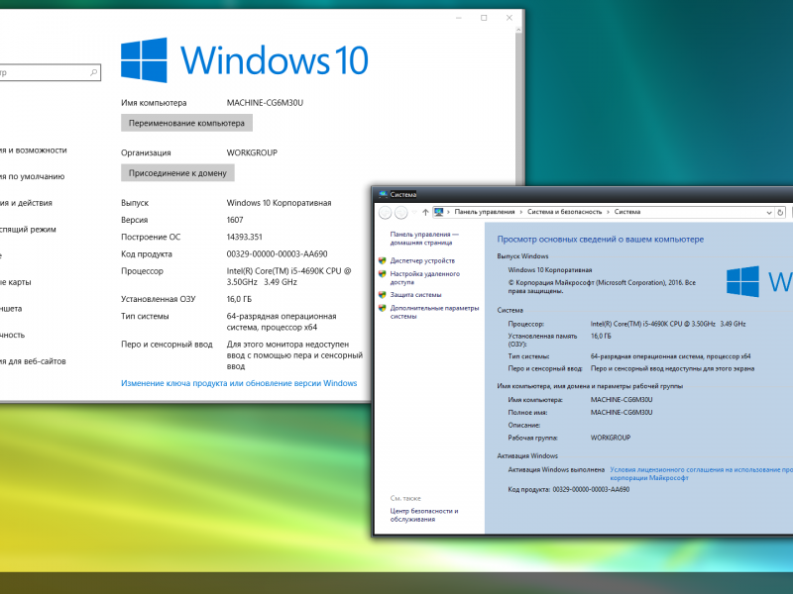Click 'Полное имя' value MACHINE-CG6M30U in Система
The width and height of the screenshot is (793, 594).
point(622,412)
